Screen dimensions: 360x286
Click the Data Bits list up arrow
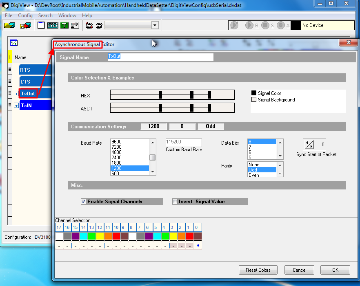coord(280,142)
